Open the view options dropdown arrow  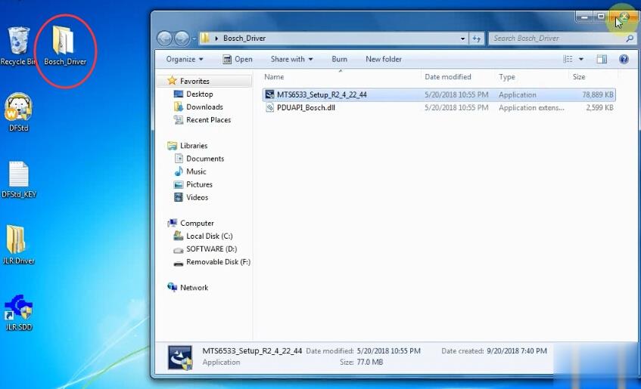pyautogui.click(x=581, y=59)
